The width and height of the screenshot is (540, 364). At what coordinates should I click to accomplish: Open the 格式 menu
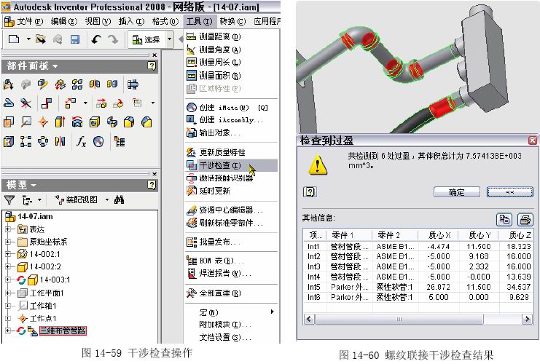tap(165, 21)
